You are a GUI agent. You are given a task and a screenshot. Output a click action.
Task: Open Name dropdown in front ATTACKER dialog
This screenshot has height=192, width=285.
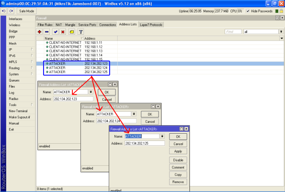(162, 136)
